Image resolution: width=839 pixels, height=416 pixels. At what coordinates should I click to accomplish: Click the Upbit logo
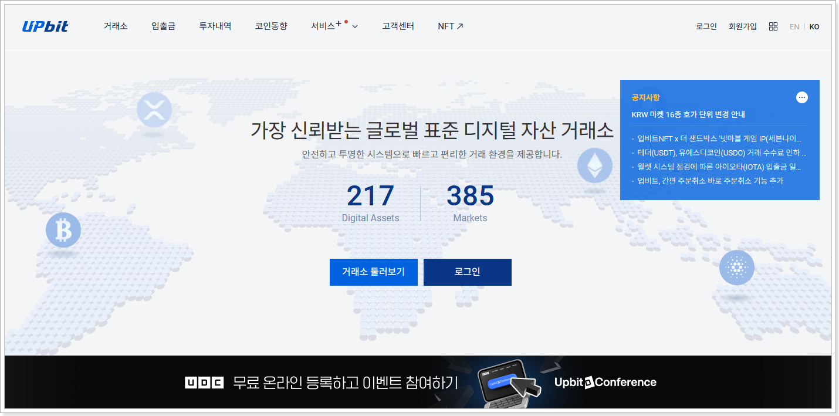pos(45,26)
